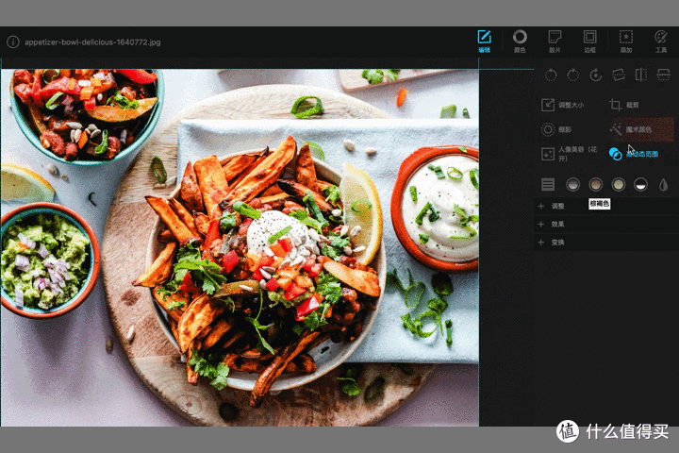Toggle the 高动态范围 (HDR) effect
This screenshot has width=679, height=453.
634,154
